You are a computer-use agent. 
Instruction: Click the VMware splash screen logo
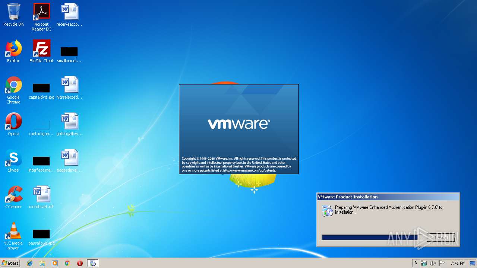point(239,124)
